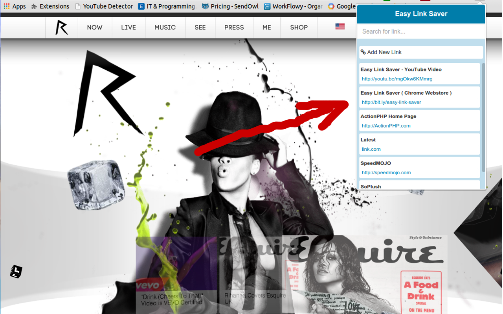This screenshot has height=314, width=503.
Task: Open the MUSIC menu item
Action: [x=165, y=27]
